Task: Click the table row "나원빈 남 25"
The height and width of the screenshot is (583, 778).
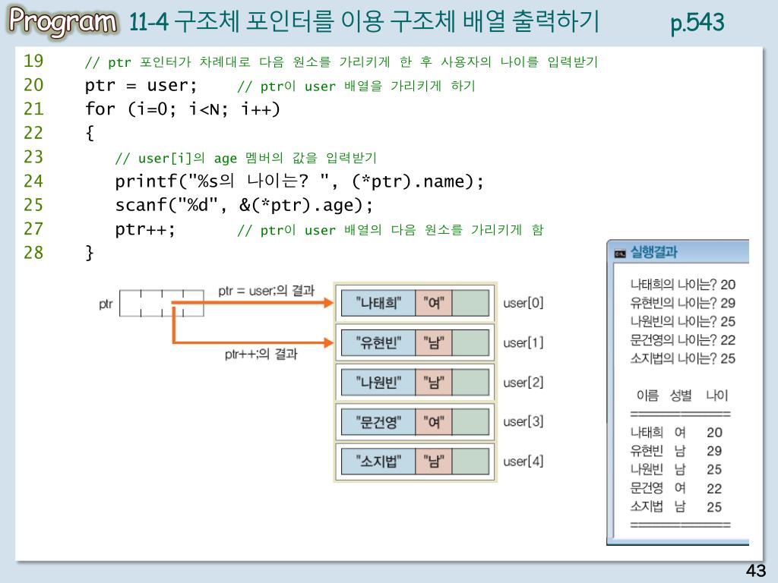Action: [676, 469]
